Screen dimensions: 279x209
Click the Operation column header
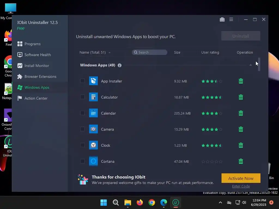(245, 53)
